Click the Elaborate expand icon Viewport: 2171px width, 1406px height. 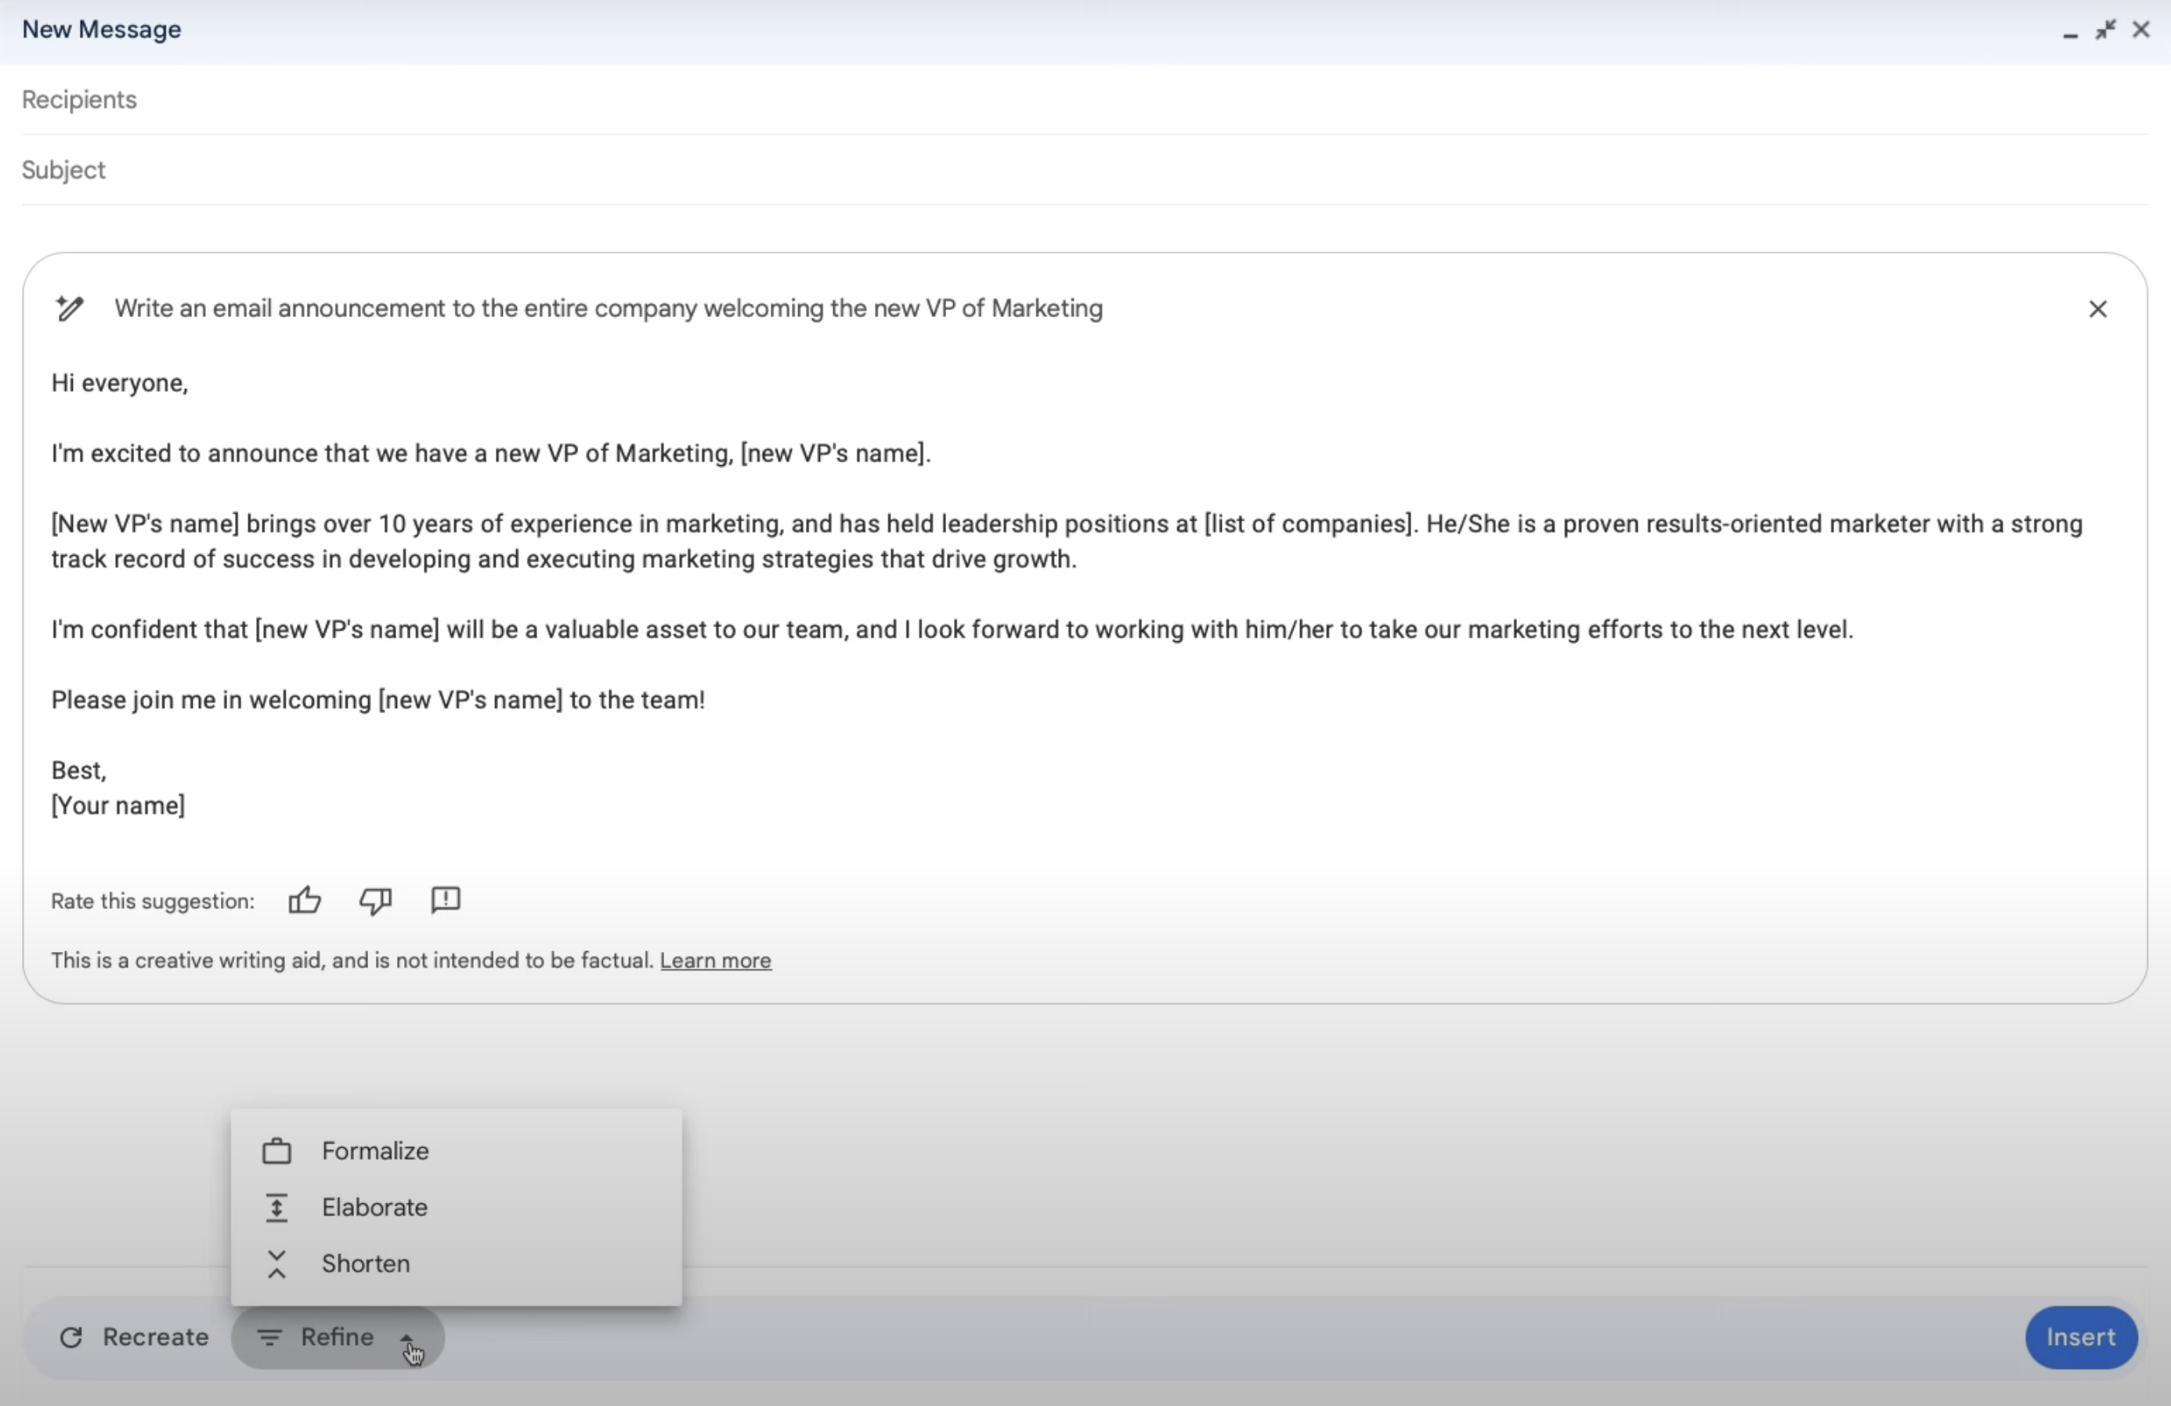coord(276,1208)
